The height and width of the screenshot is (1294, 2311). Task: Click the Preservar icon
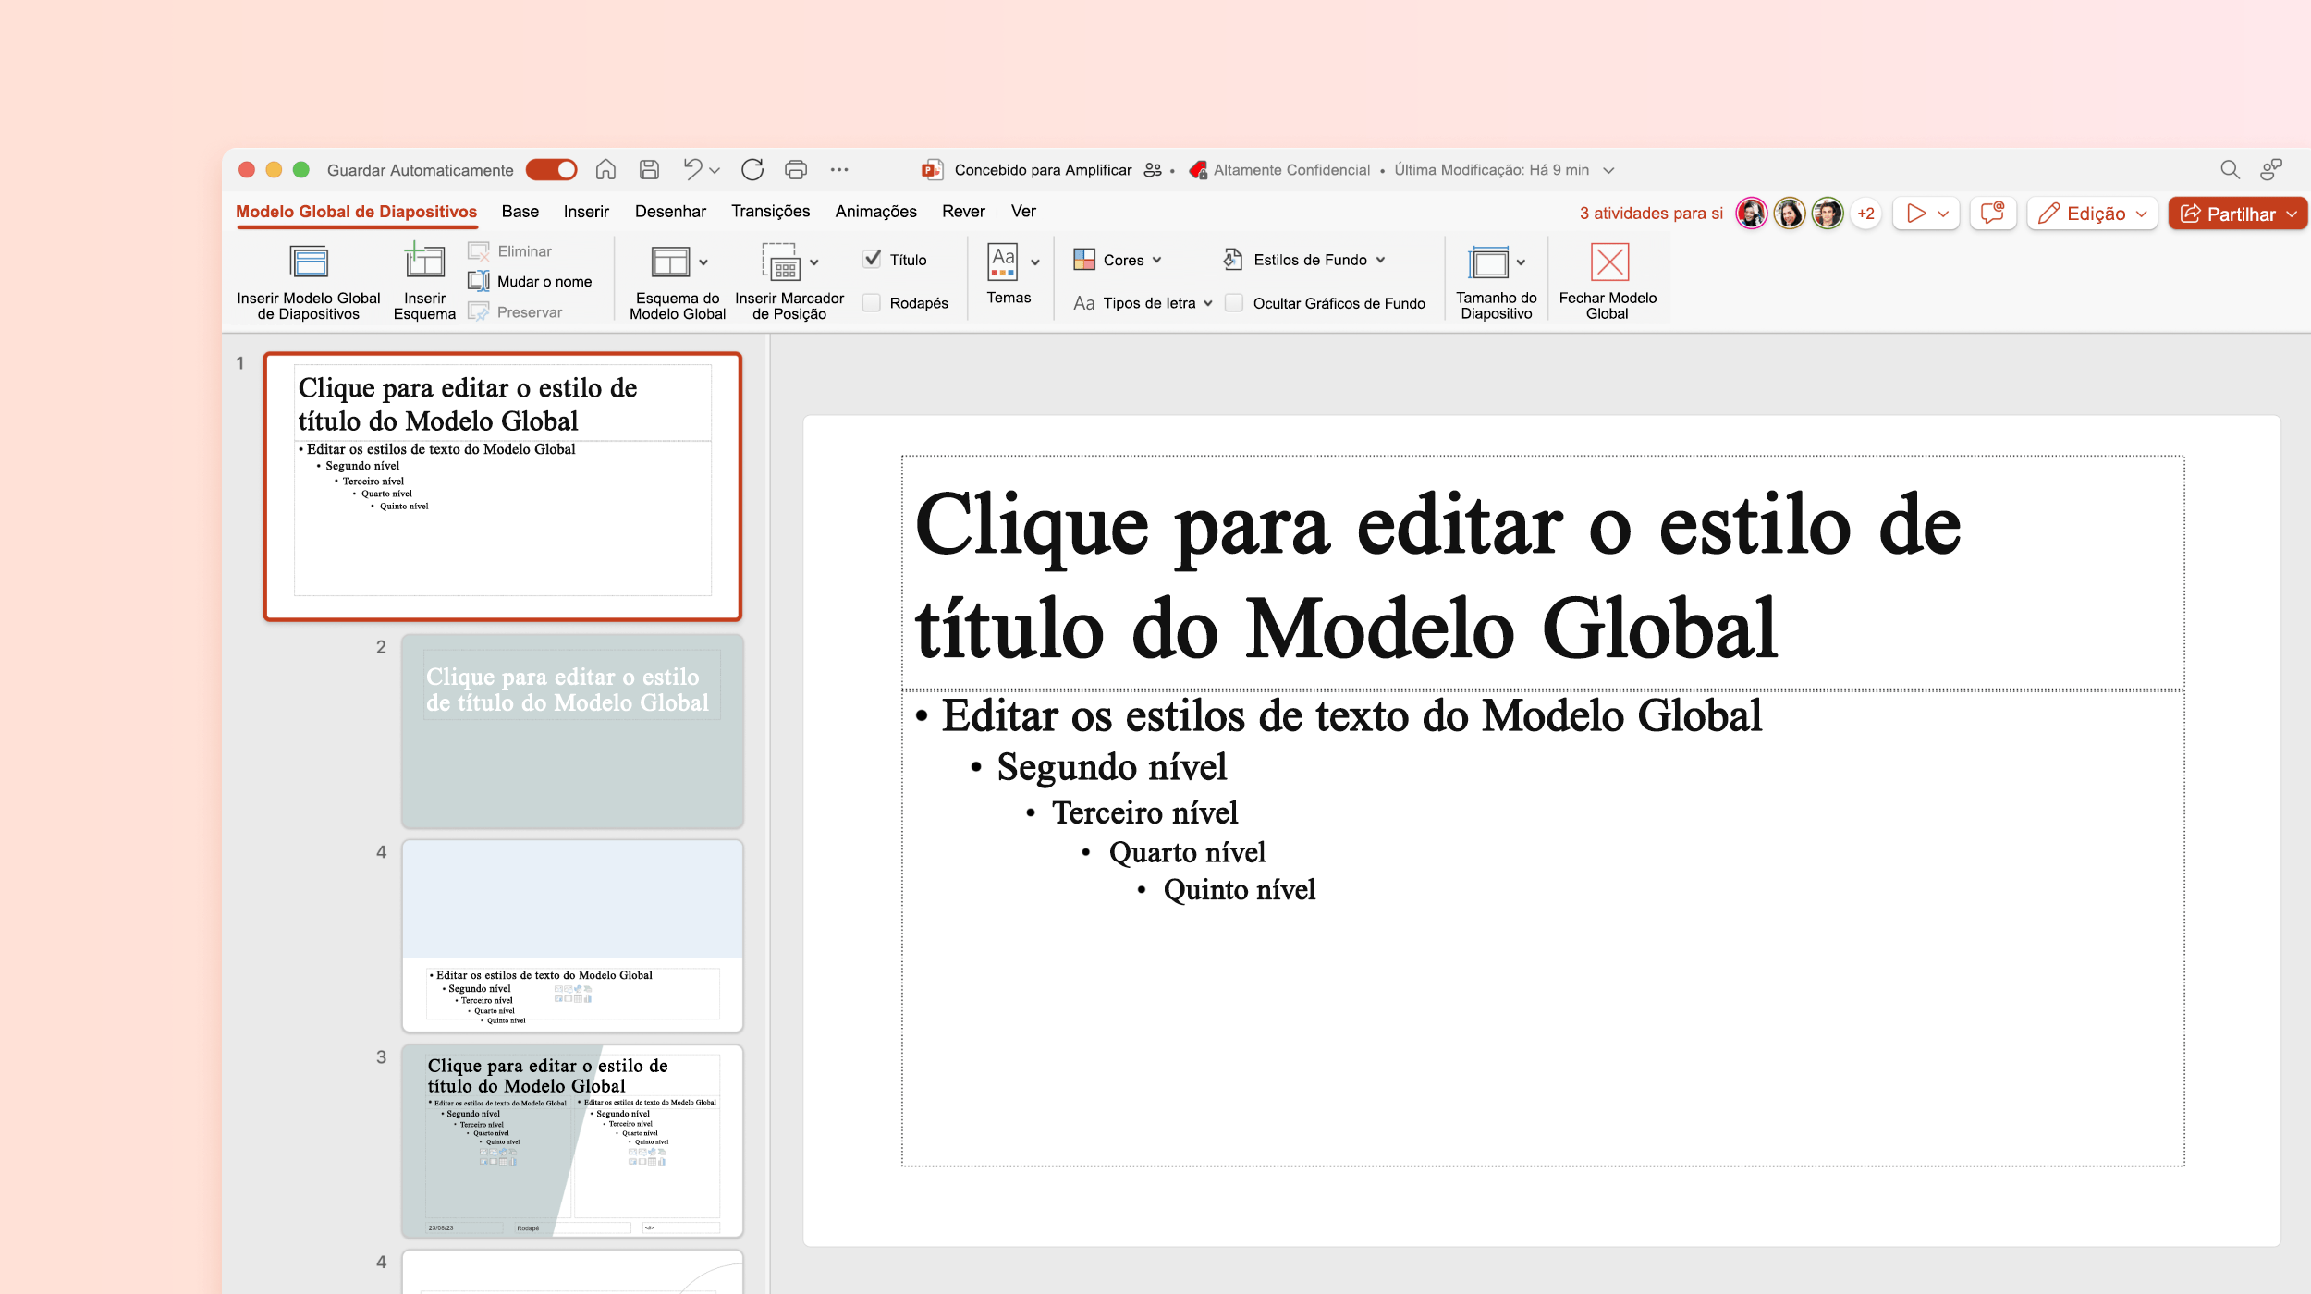point(478,311)
